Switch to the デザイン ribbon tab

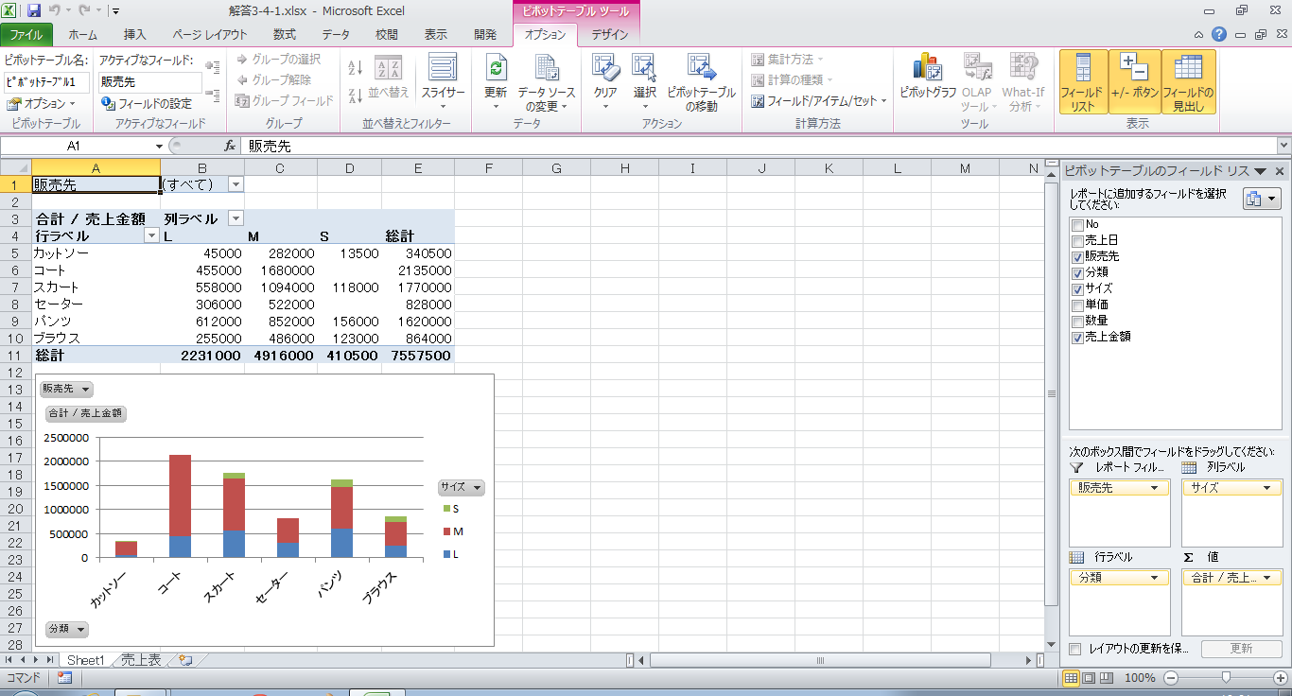[609, 35]
